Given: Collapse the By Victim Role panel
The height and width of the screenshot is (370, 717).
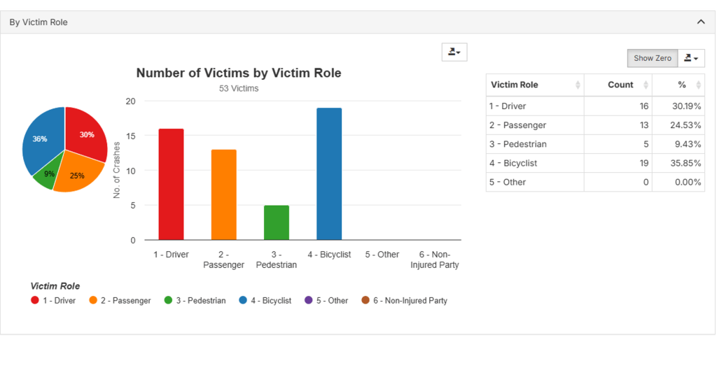Looking at the screenshot, I should tap(701, 22).
